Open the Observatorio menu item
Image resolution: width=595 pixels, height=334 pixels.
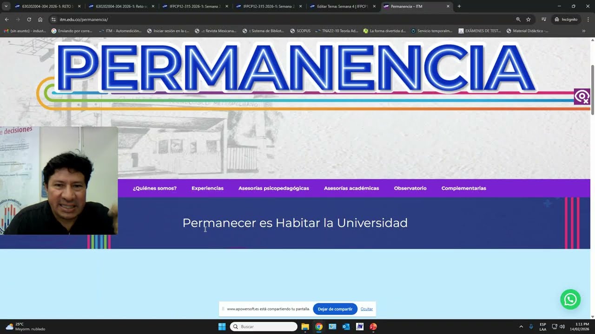click(410, 188)
